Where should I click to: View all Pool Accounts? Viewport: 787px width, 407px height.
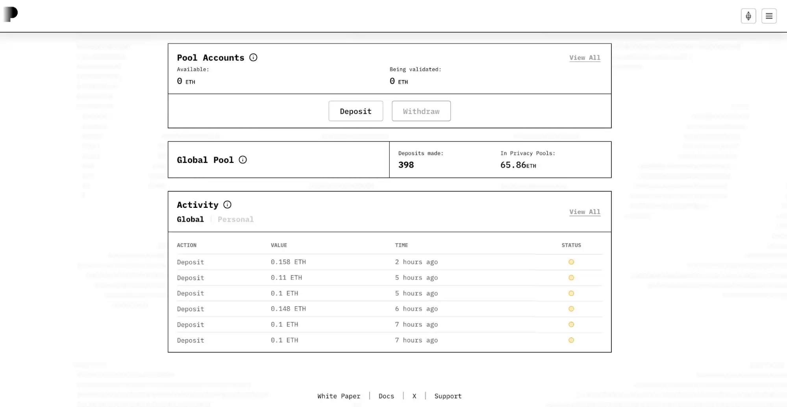point(584,57)
